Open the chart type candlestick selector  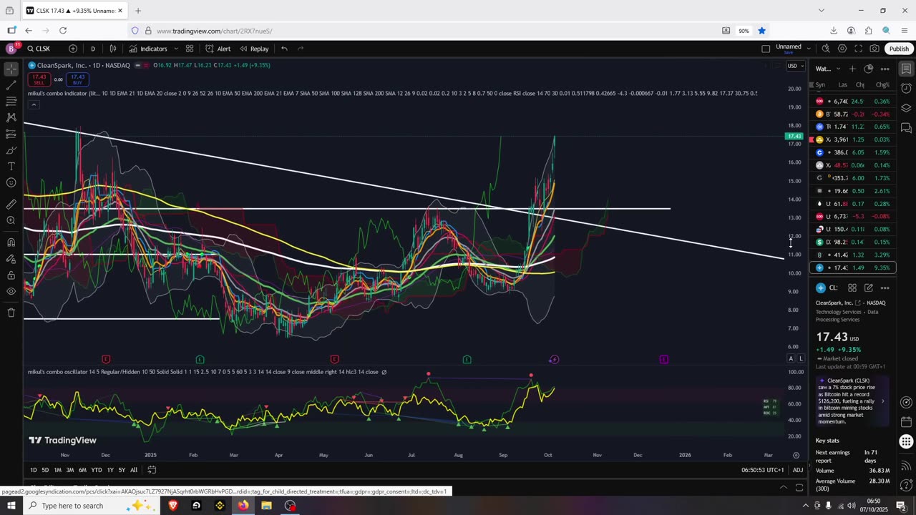tap(113, 49)
